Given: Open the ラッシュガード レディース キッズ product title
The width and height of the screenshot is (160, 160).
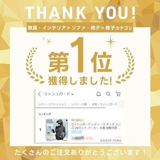Looking at the screenshot, I should click(96, 126).
